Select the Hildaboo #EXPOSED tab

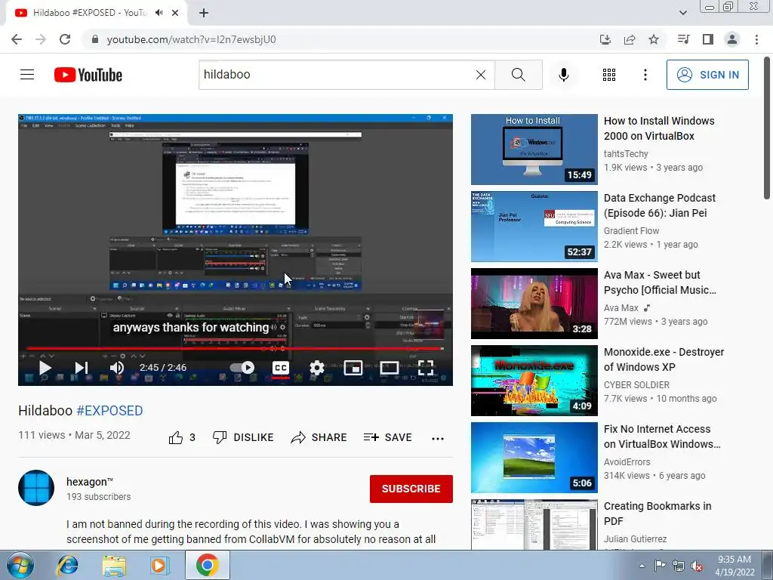click(x=96, y=13)
